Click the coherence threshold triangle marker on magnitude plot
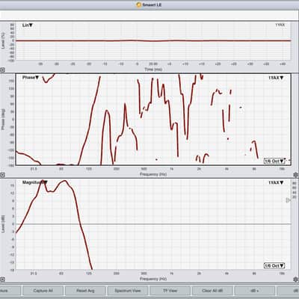The image size is (299, 299). [288, 200]
